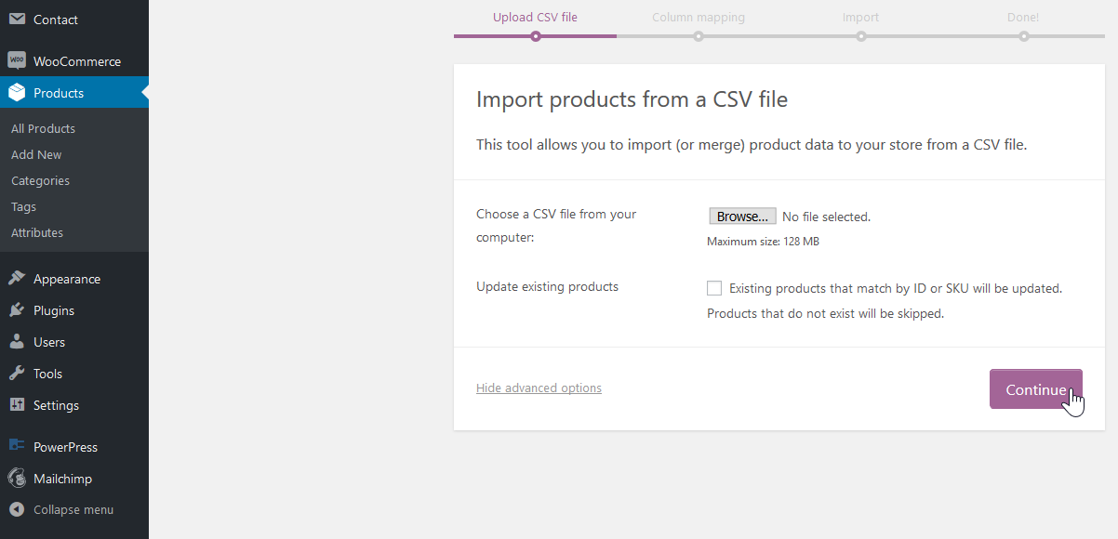
Task: Open the Tags submenu item
Action: [x=23, y=206]
